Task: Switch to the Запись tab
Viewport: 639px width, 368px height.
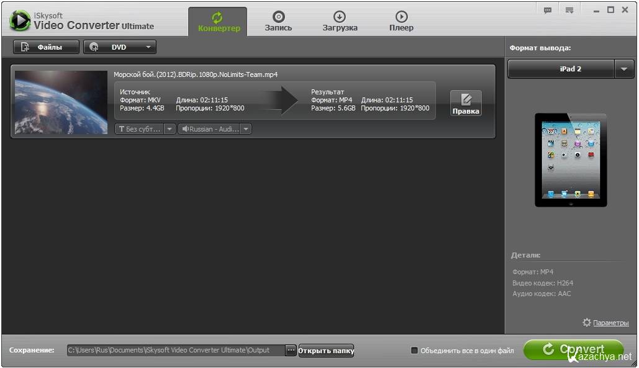Action: click(x=278, y=21)
